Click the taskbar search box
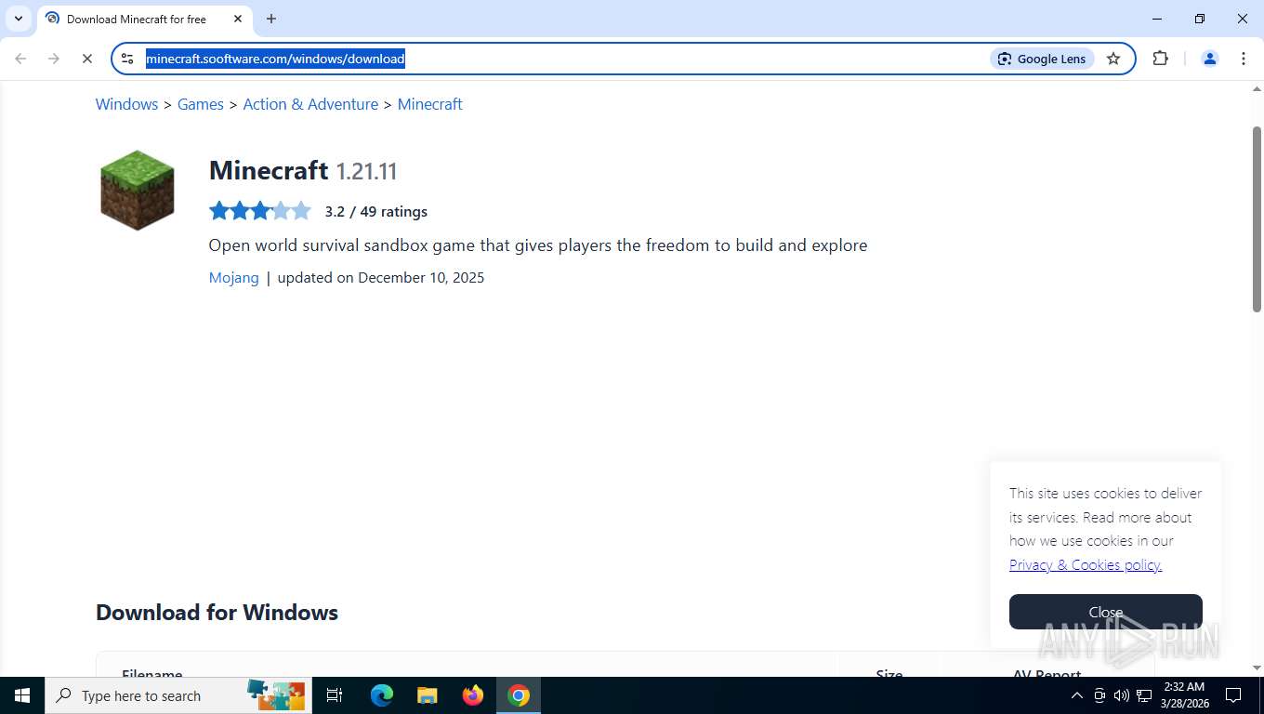This screenshot has height=714, width=1264. click(178, 695)
